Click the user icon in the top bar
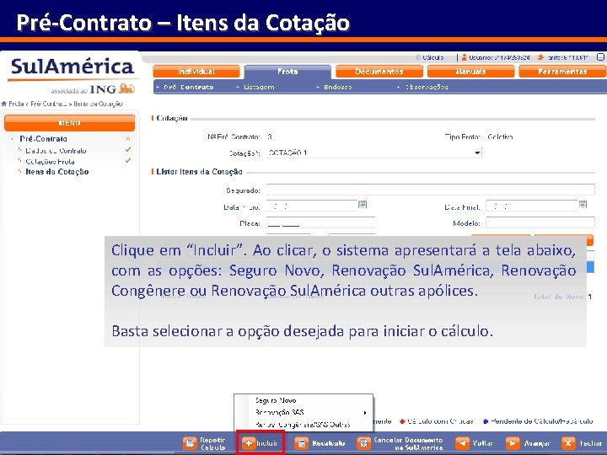Viewport: 607px width, 455px height. coord(464,57)
